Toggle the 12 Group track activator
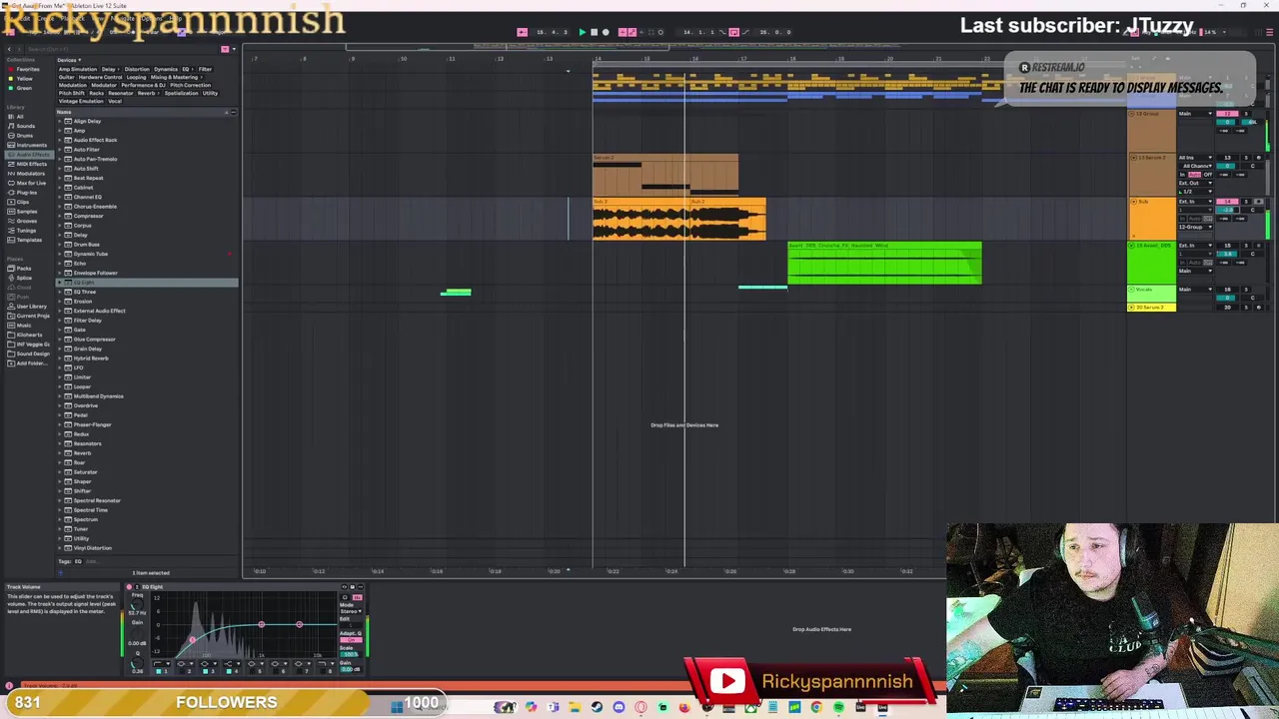 coord(1227,114)
